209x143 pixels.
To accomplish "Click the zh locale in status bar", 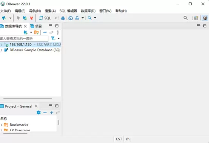I will click(x=128, y=139).
